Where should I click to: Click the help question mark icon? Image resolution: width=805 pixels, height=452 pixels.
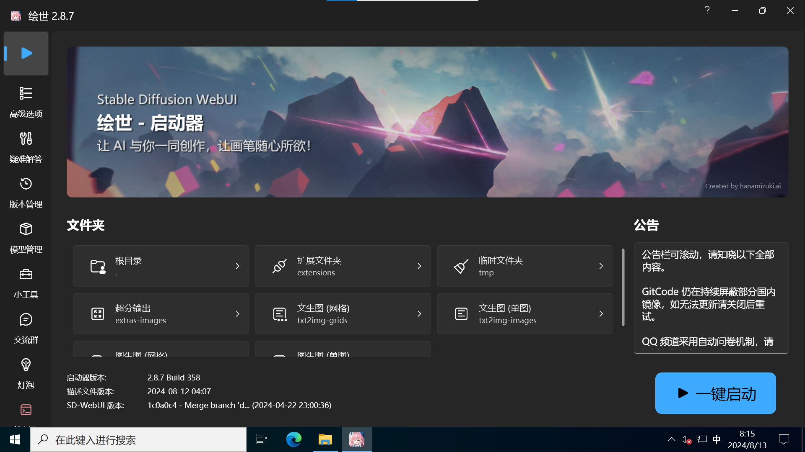tap(707, 10)
